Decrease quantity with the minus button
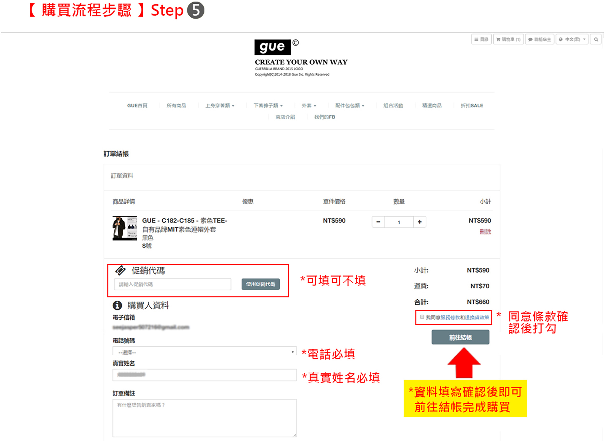Viewport: 604px width, 441px height. [x=378, y=222]
